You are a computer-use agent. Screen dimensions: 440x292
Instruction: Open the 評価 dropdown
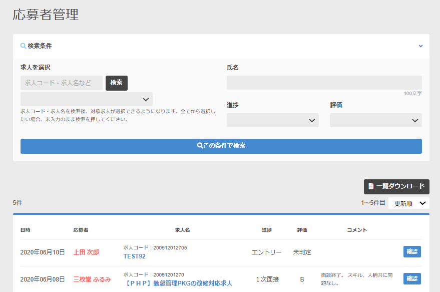[375, 120]
